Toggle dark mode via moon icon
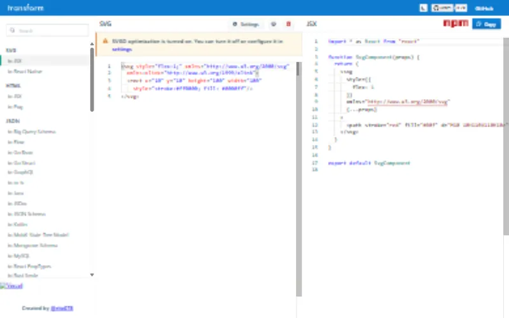 423,8
